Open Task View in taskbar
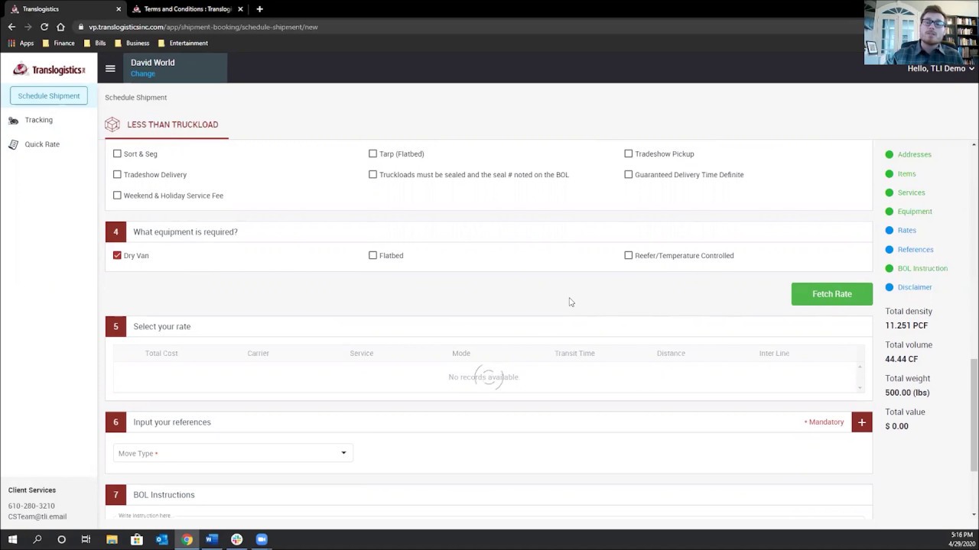979x550 pixels. [x=86, y=539]
